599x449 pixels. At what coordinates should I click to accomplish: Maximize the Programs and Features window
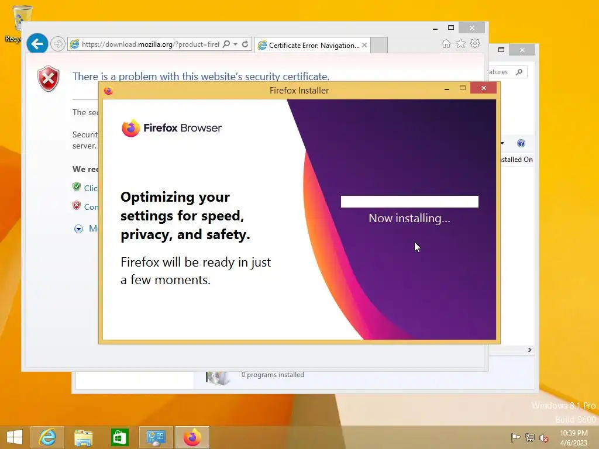(x=501, y=50)
